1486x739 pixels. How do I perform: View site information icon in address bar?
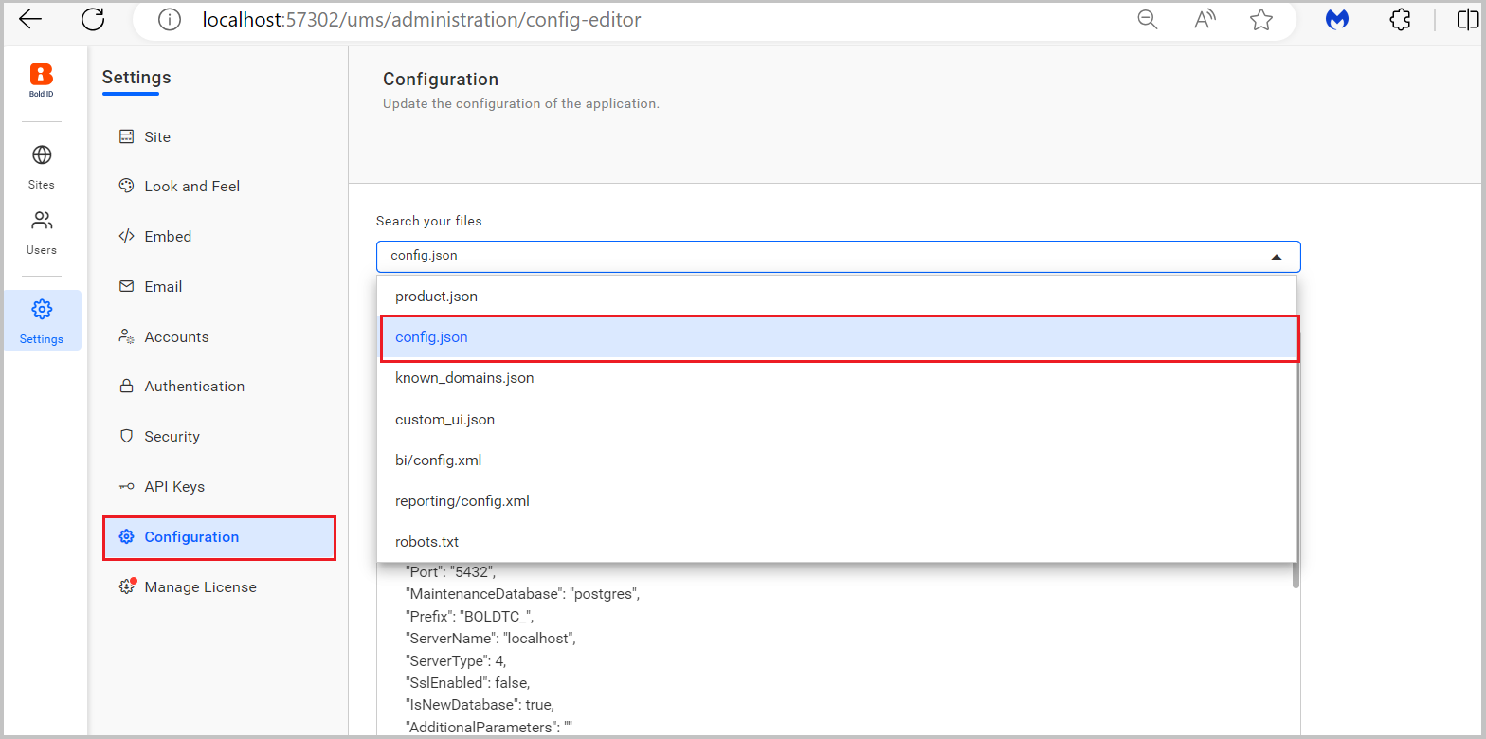point(170,19)
